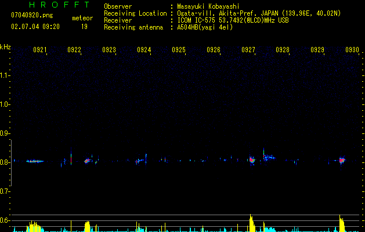Image resolution: width=365 pixels, height=232 pixels.
Task: Click the 1.0 kHz axis label
Action: point(5,104)
